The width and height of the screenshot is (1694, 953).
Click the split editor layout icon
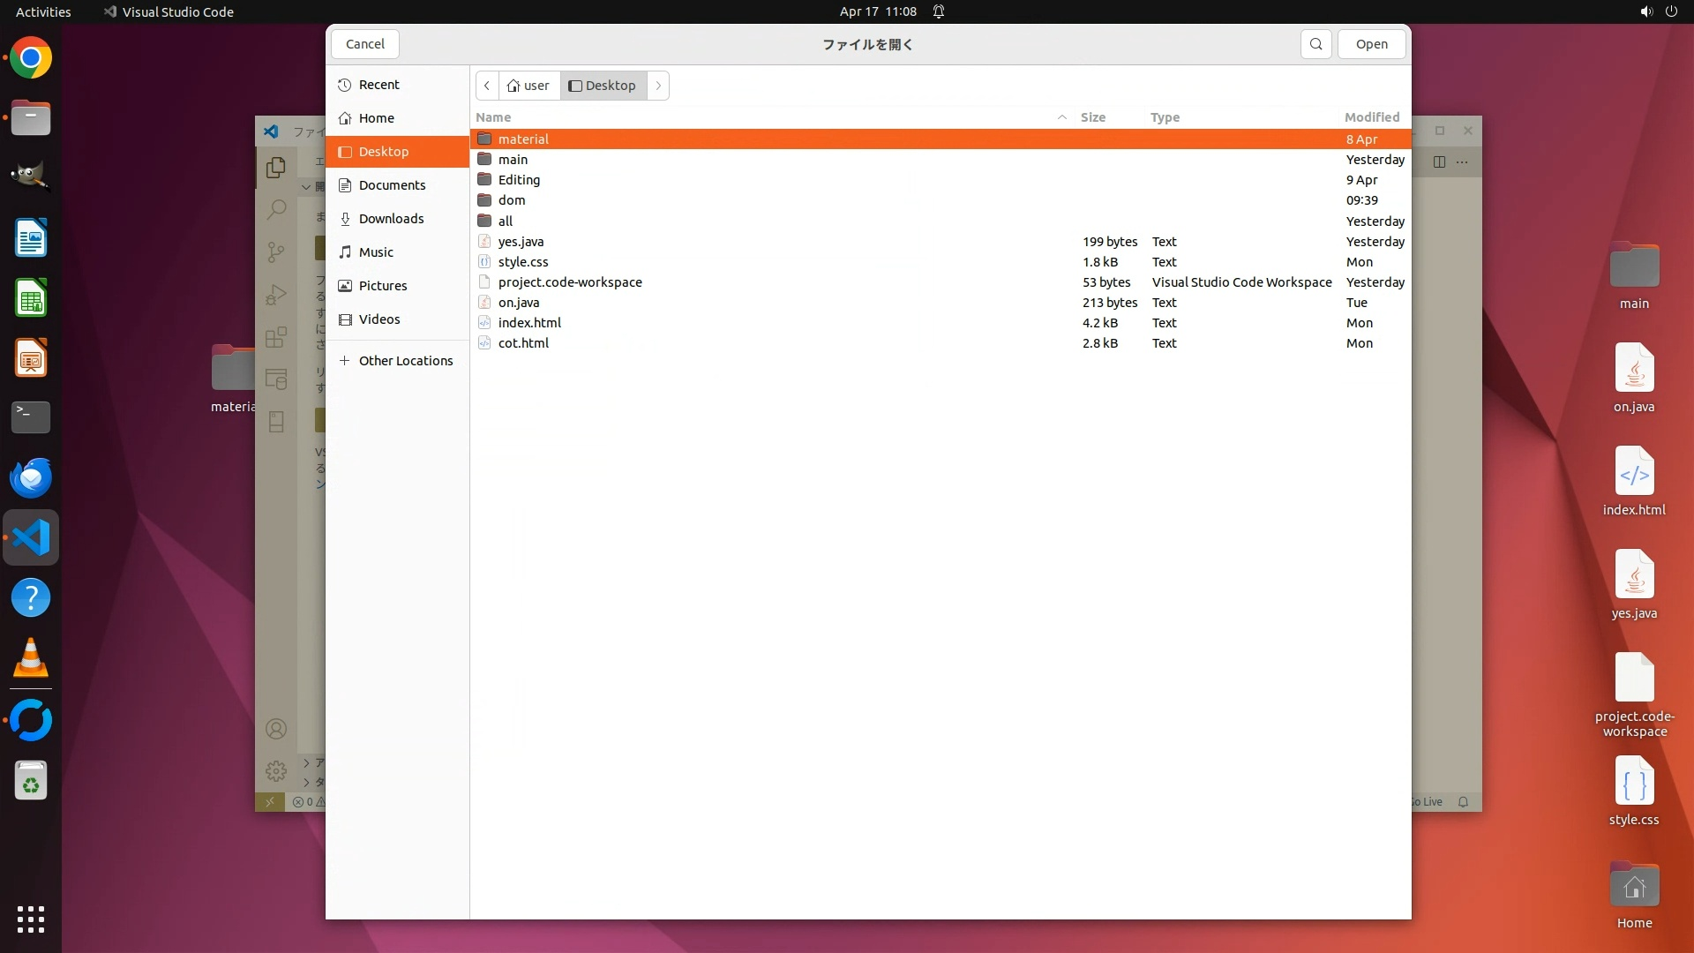coord(1439,161)
